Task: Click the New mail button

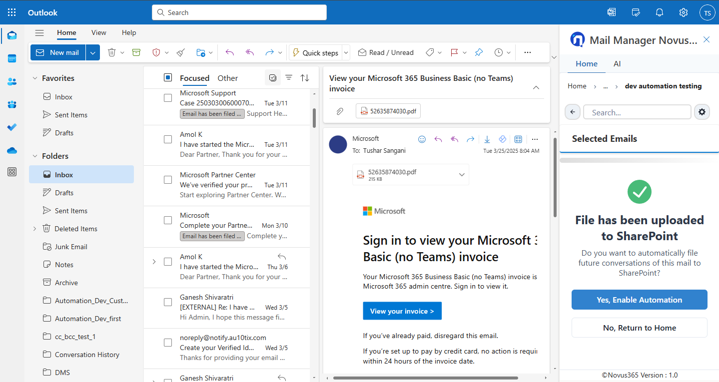Action: pos(58,52)
